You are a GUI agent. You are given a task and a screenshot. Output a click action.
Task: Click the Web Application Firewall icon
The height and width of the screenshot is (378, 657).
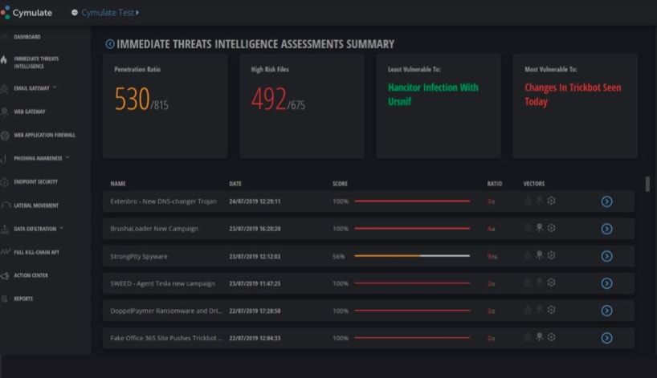point(5,135)
